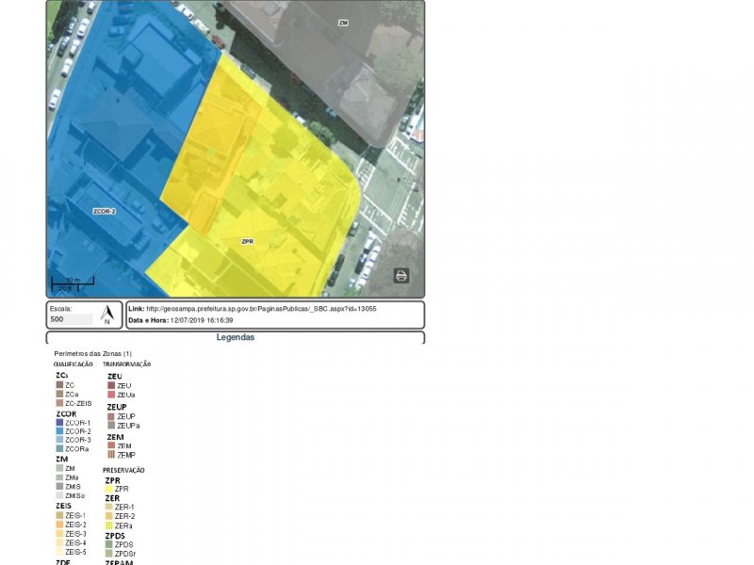Click the ZMa patterned legend icon
Image resolution: width=754 pixels, height=565 pixels.
59,477
